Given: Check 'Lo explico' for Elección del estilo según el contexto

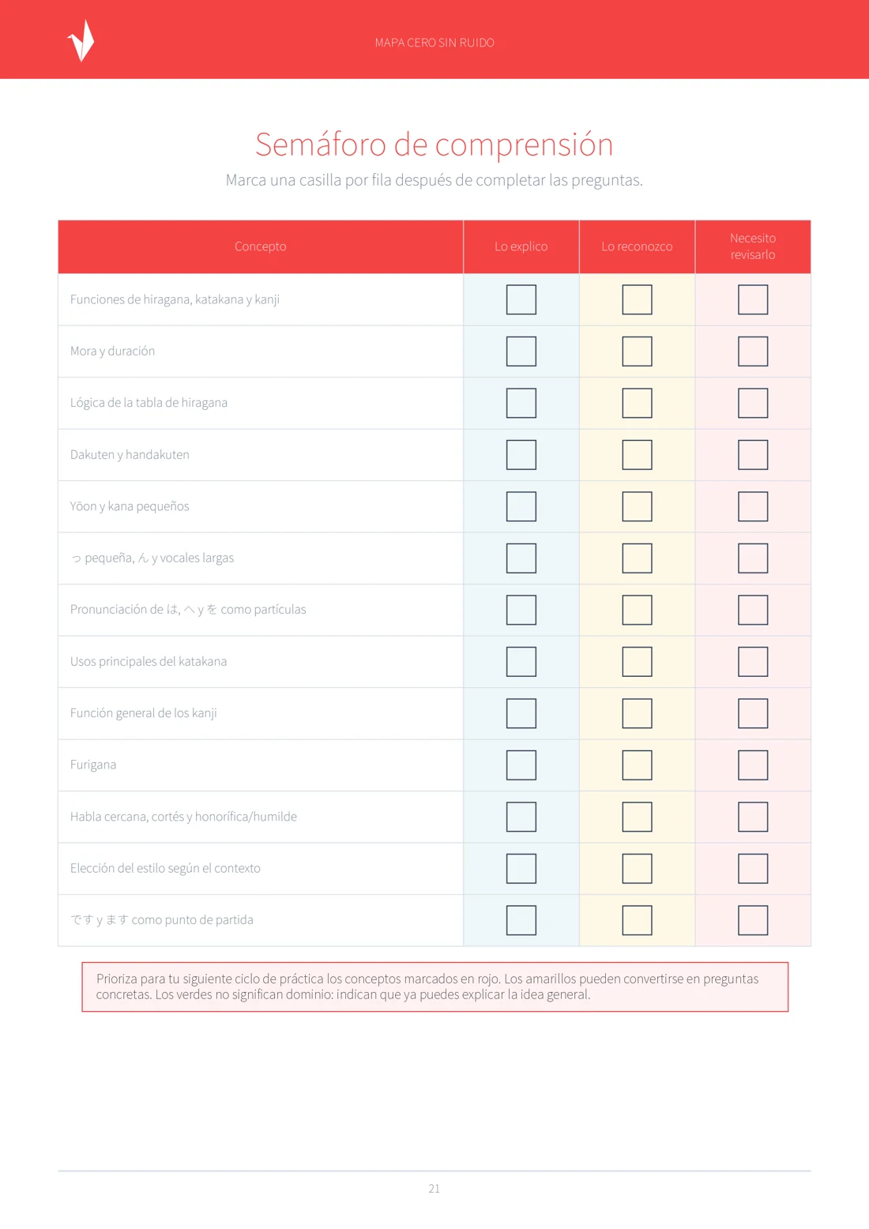Looking at the screenshot, I should (x=521, y=869).
